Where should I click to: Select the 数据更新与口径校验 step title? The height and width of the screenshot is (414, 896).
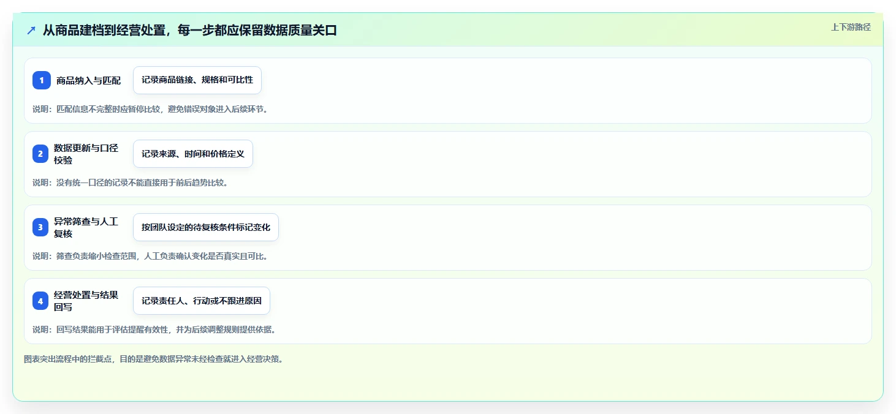tap(86, 154)
